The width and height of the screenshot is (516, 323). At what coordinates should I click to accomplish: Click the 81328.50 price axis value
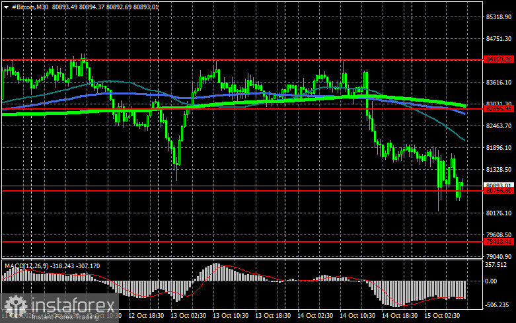pos(499,169)
